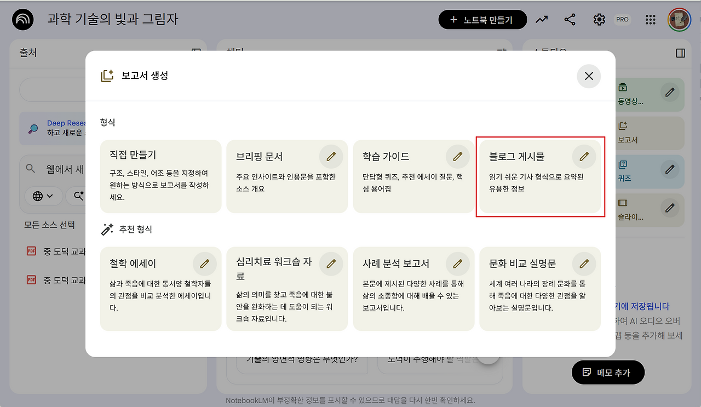Click the pencil icon on 철학 에세이
This screenshot has width=701, height=407.
click(205, 264)
